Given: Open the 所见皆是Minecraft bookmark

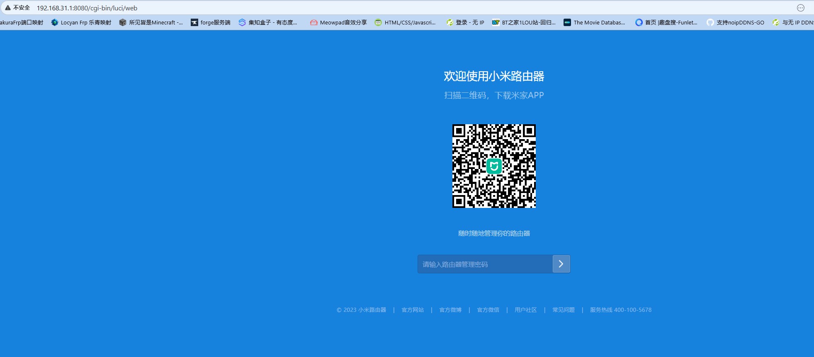Looking at the screenshot, I should 151,22.
